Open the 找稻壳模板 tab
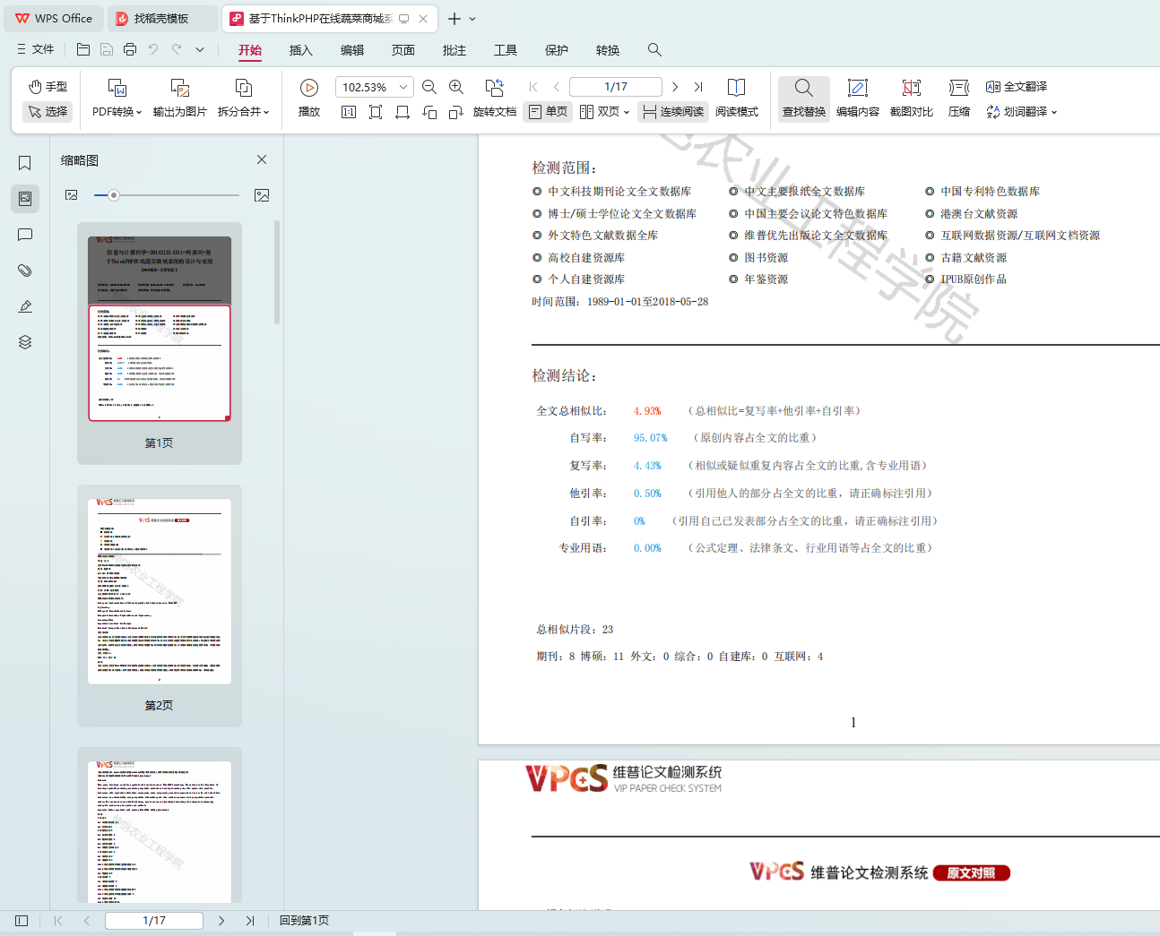 161,19
